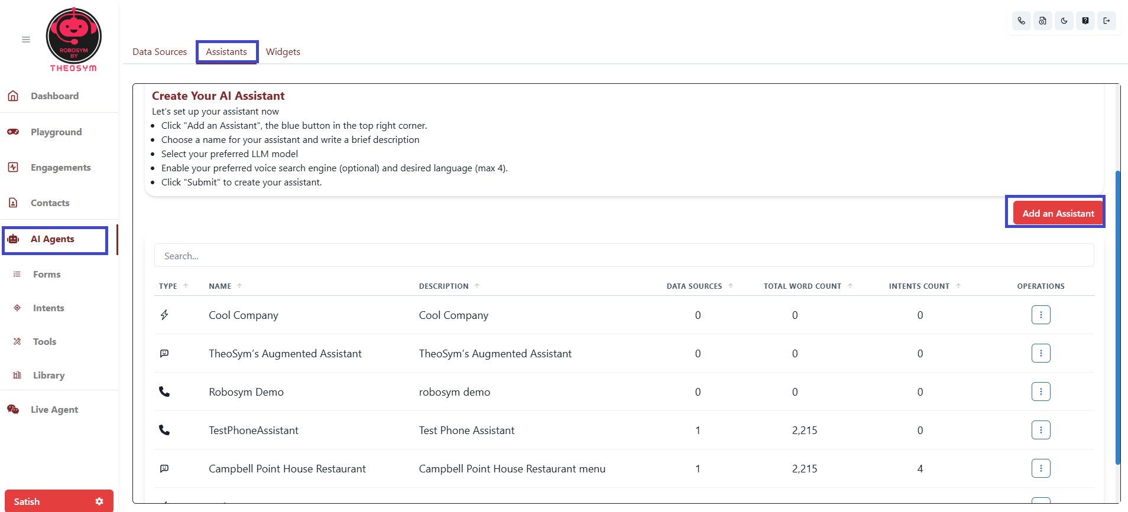Sort table by DESCRIPTION column arrow

pyautogui.click(x=477, y=286)
